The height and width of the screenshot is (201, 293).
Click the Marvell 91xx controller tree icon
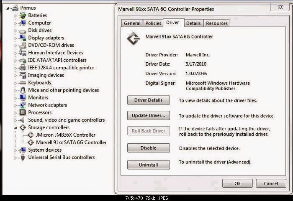click(31, 142)
